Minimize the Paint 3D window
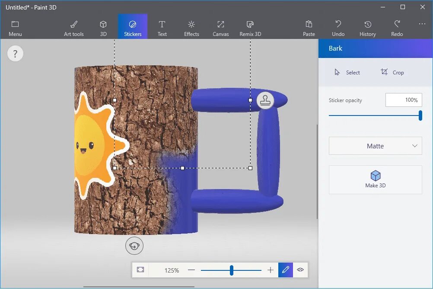This screenshot has height=289, width=433. pyautogui.click(x=383, y=7)
